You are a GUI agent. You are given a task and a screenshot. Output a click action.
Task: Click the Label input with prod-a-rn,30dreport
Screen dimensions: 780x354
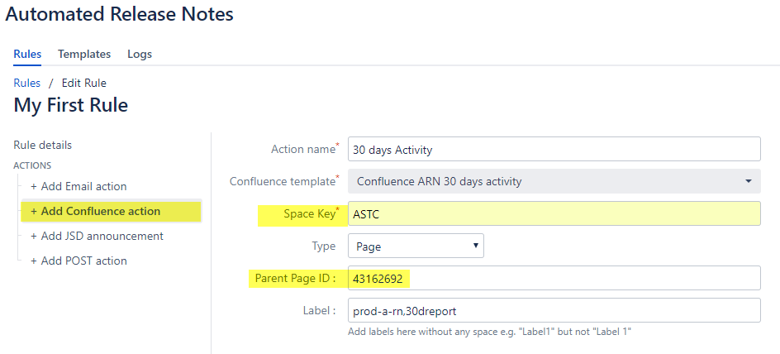coord(554,310)
